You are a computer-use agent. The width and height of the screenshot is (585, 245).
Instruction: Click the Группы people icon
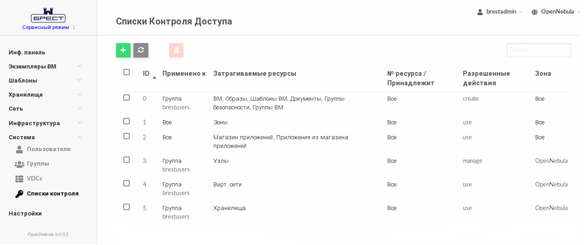[x=19, y=165]
